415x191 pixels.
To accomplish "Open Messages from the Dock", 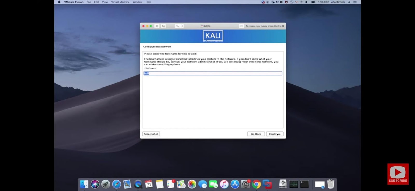I will [203, 184].
